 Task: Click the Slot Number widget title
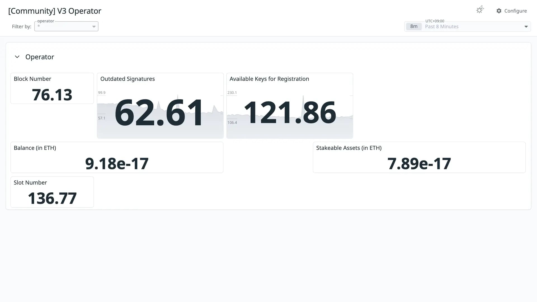[x=30, y=183]
